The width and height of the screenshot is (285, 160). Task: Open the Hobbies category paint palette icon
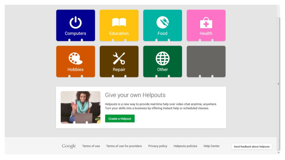tap(75, 58)
